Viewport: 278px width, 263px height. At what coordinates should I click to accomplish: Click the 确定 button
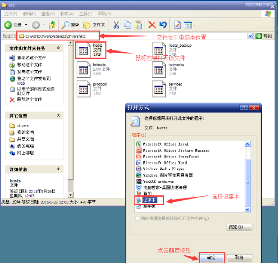click(212, 257)
